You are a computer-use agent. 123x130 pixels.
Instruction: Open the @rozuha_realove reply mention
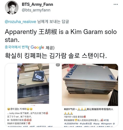20,22
